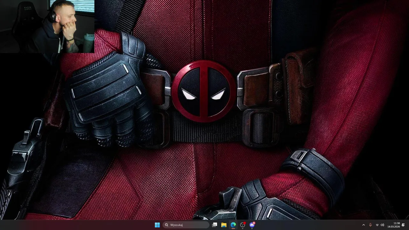The height and width of the screenshot is (230, 409).
Task: Open File Explorer from the taskbar
Action: (224, 225)
